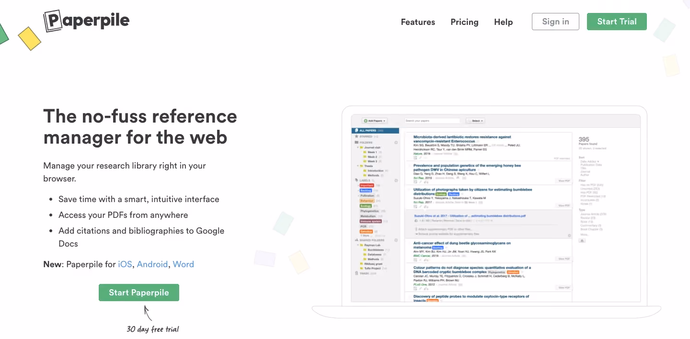Click the handwritten "30 day free trial" note
690x339 pixels.
[x=153, y=329]
